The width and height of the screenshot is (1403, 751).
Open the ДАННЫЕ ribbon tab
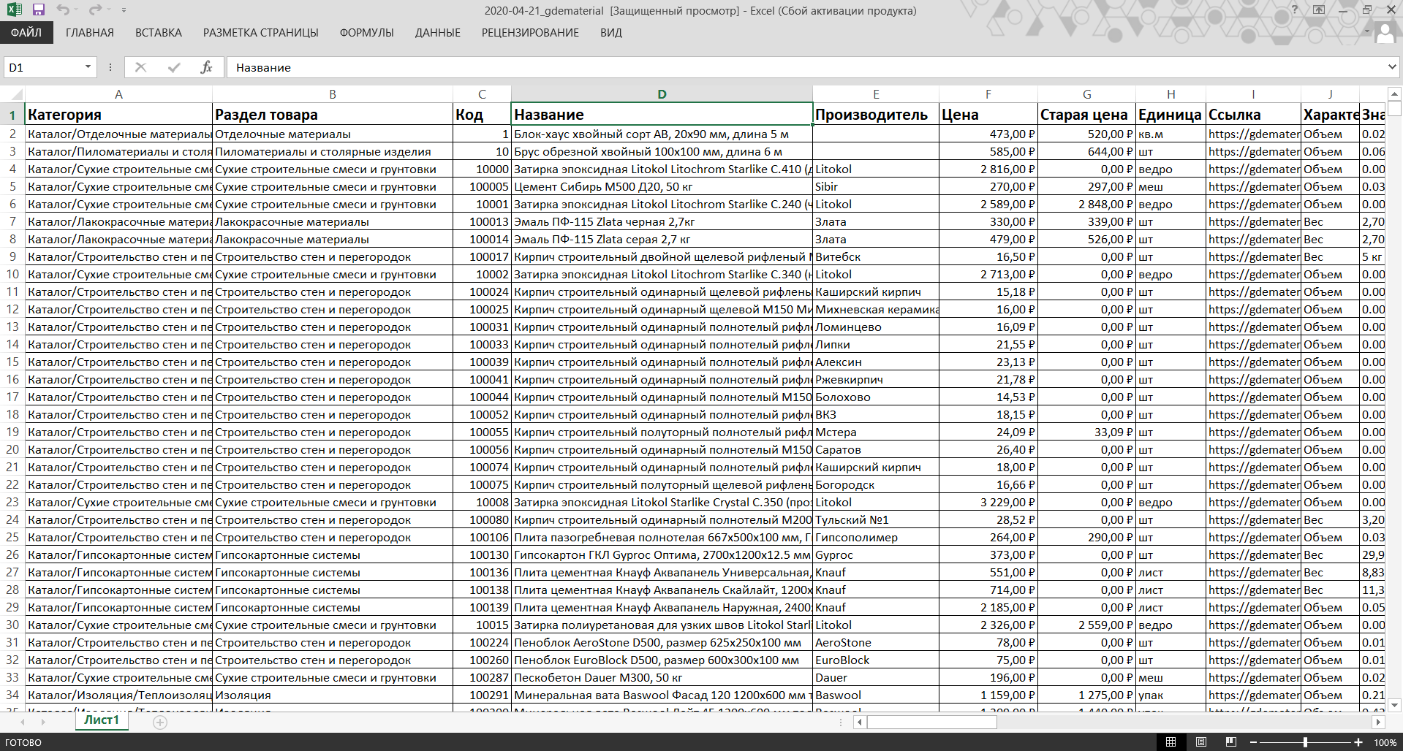pos(438,33)
